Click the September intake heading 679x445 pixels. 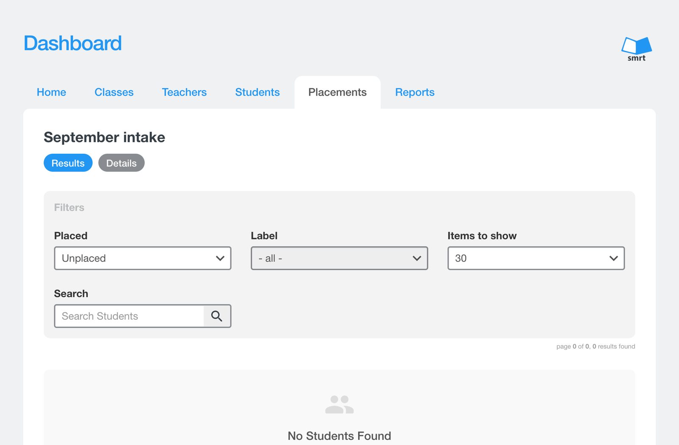[x=104, y=137]
